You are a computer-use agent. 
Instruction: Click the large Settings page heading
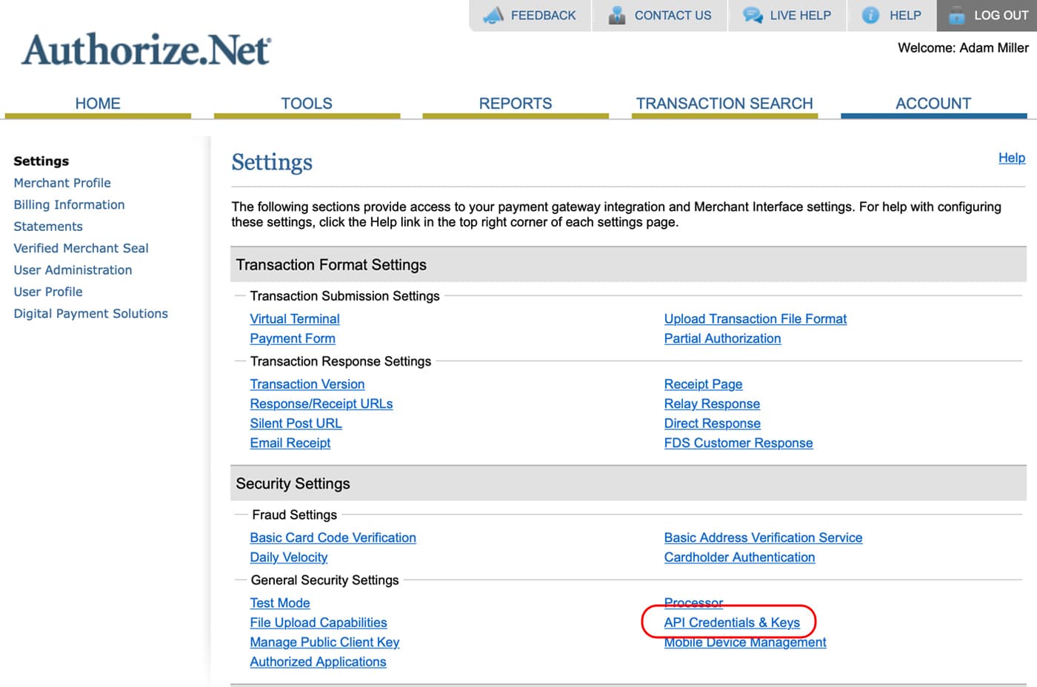coord(272,163)
